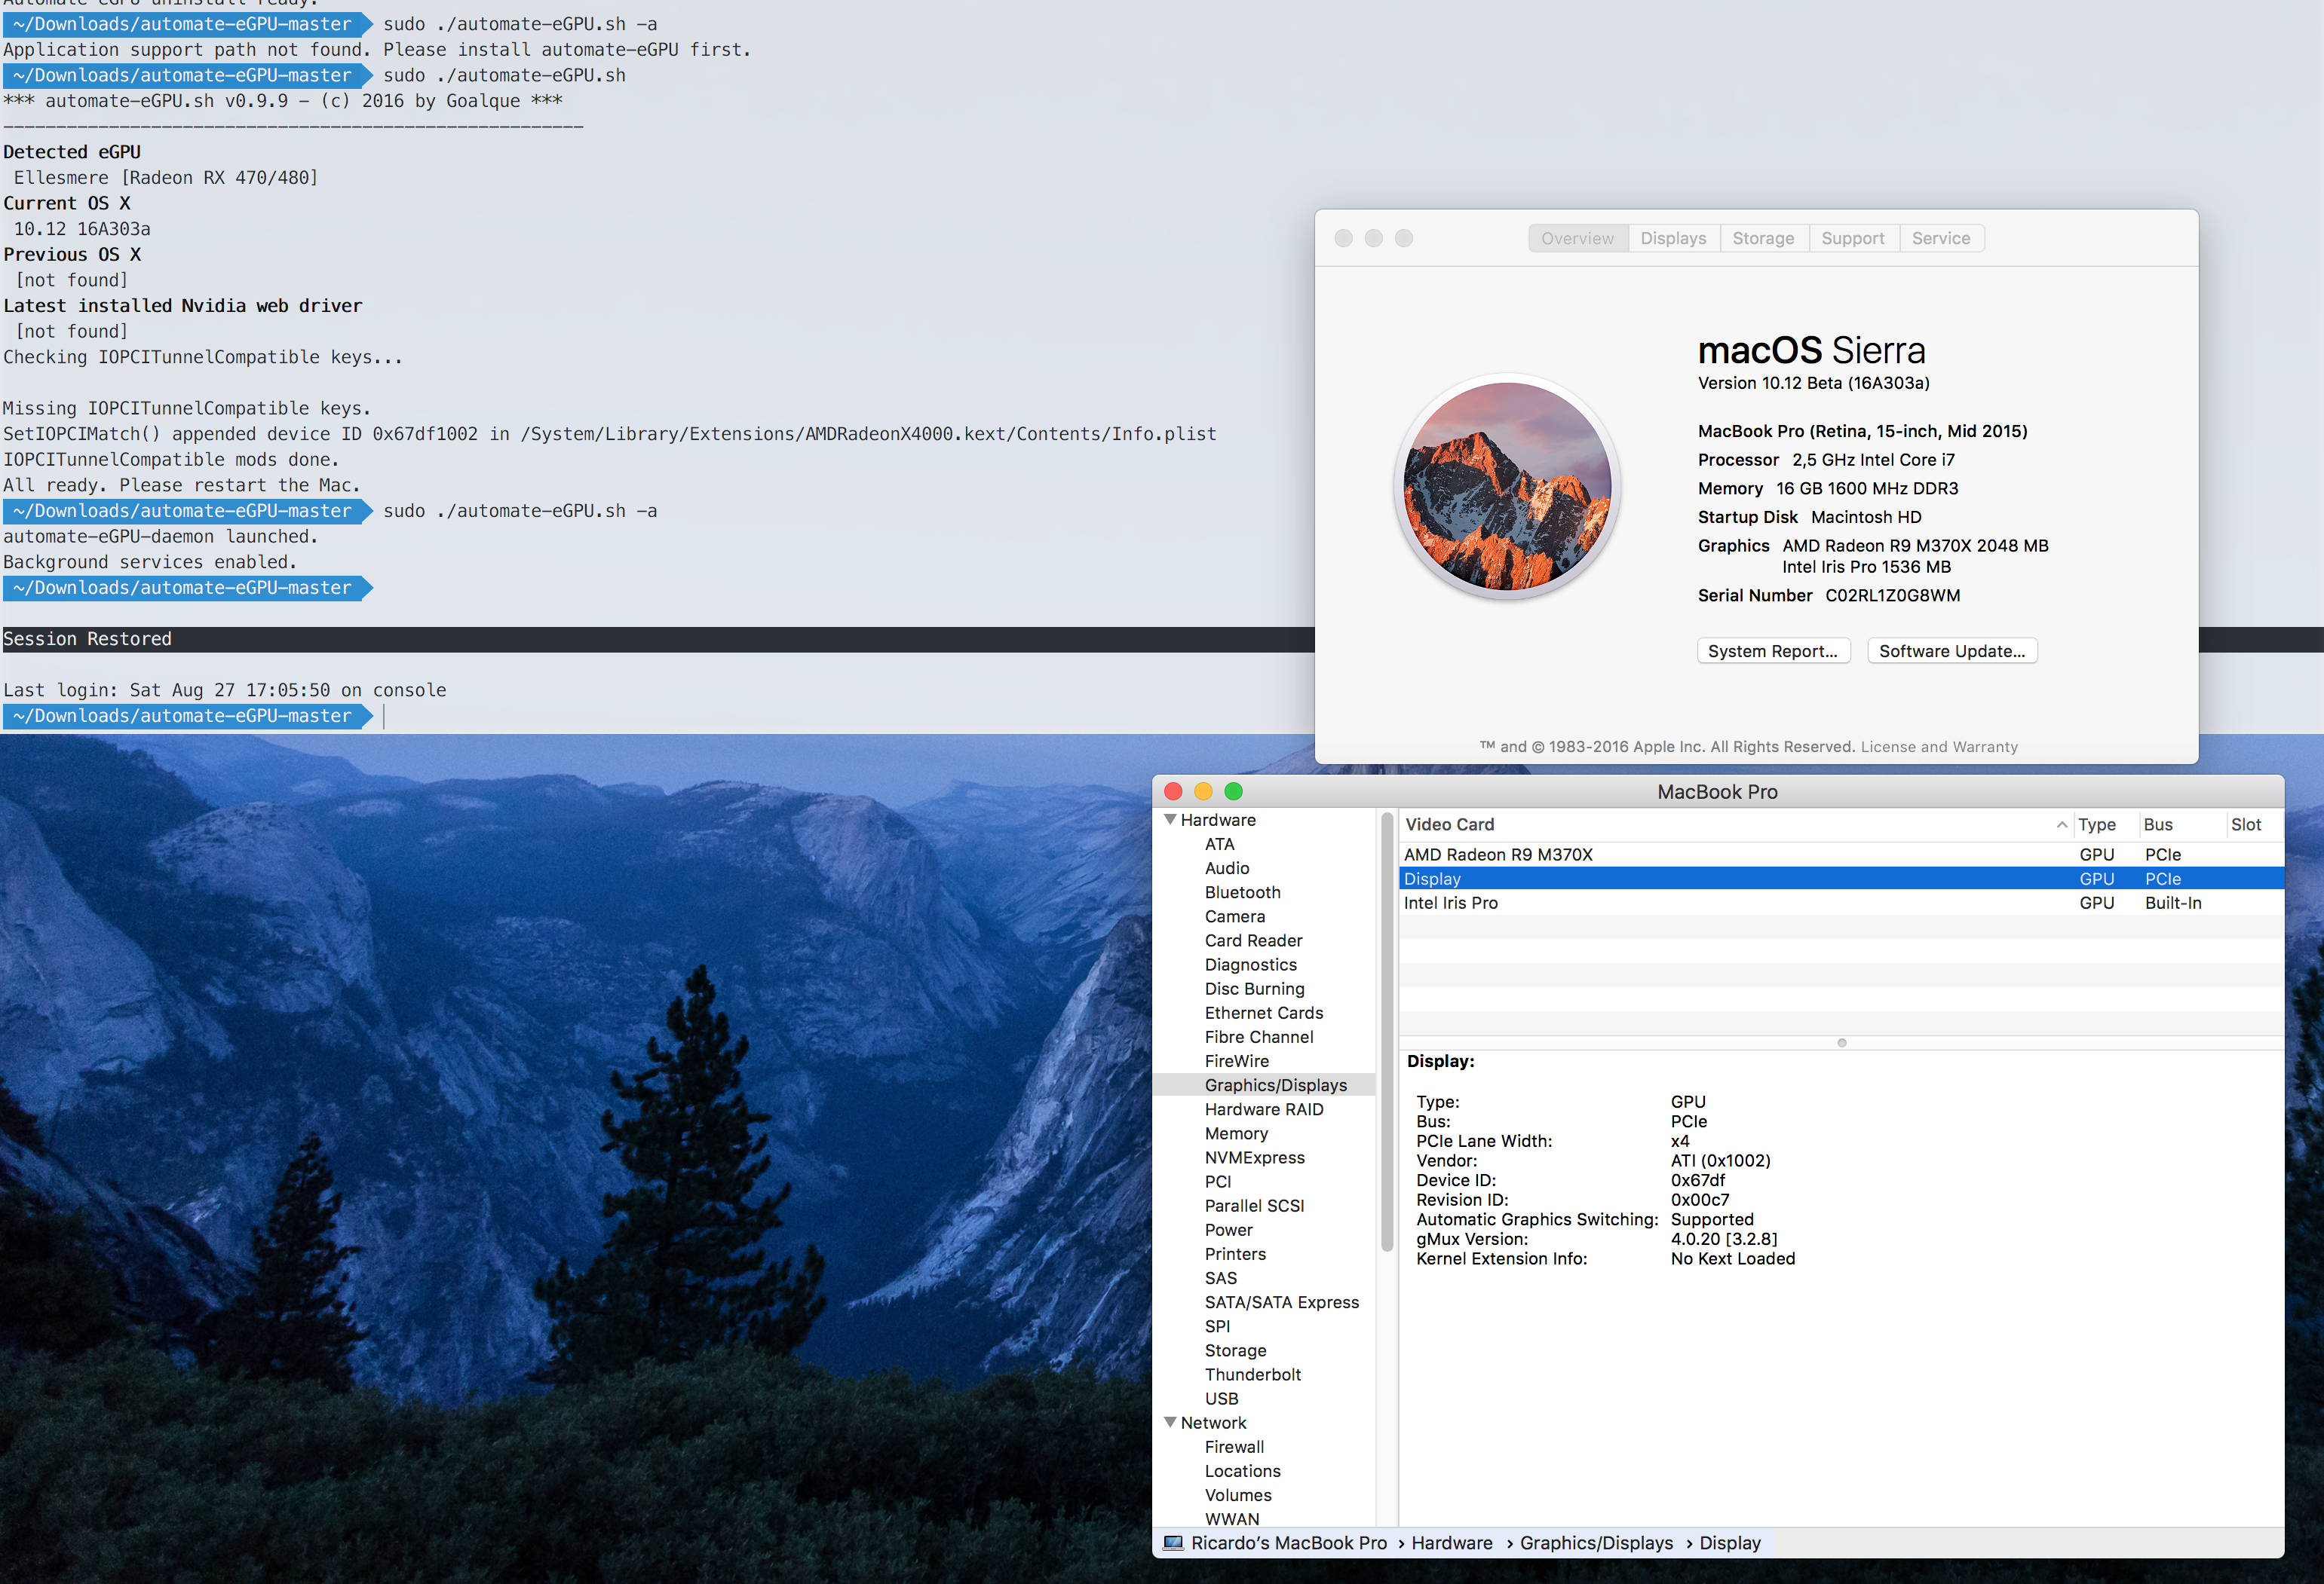
Task: Select SAS in the sidebar
Action: click(x=1220, y=1278)
